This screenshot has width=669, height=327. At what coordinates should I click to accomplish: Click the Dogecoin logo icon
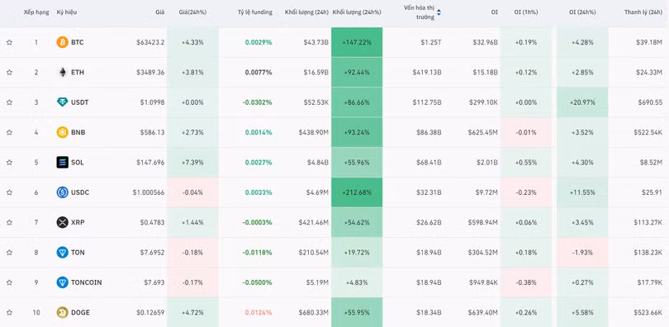(62, 312)
